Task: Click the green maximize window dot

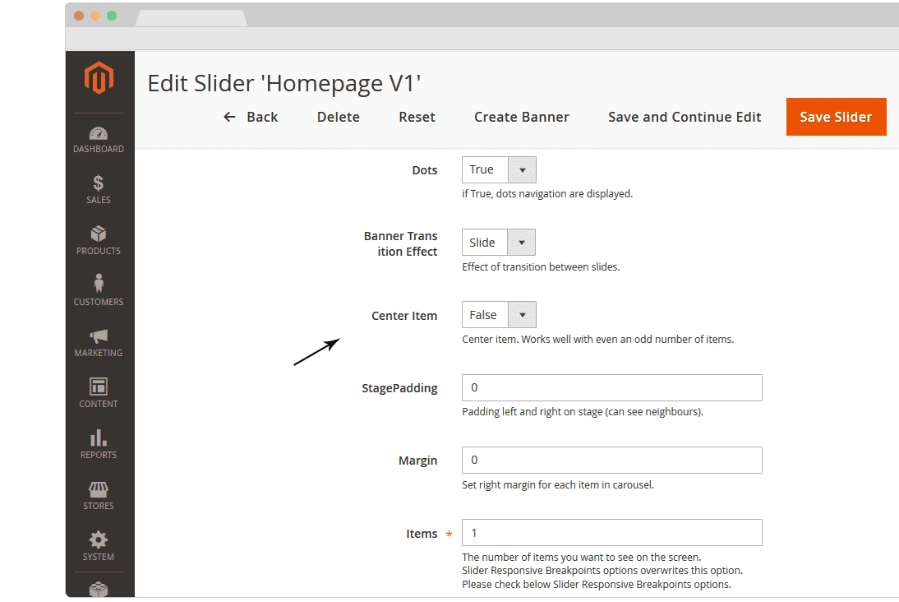Action: pyautogui.click(x=112, y=16)
